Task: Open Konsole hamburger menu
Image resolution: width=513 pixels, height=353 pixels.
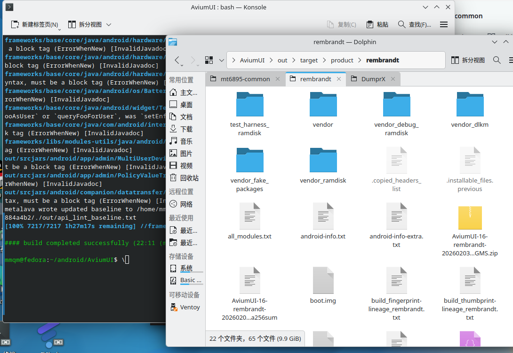Action: (444, 24)
